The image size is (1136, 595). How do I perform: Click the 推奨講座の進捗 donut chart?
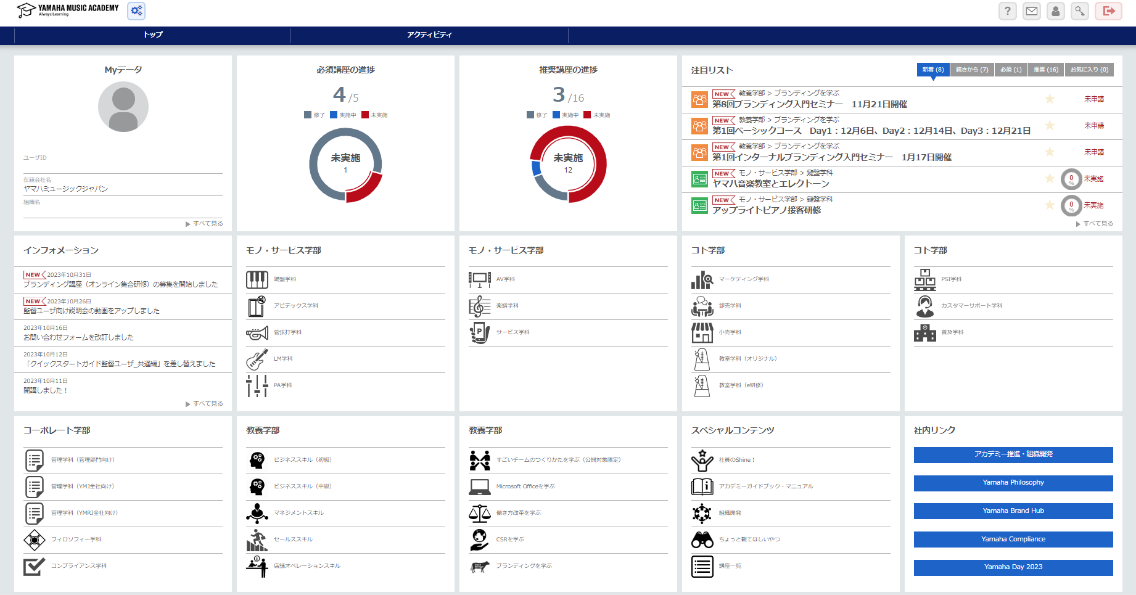tap(568, 164)
